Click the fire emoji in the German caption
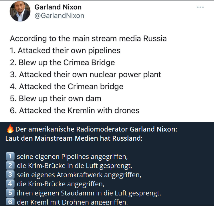The width and height of the screenshot is (214, 206). click(x=10, y=129)
